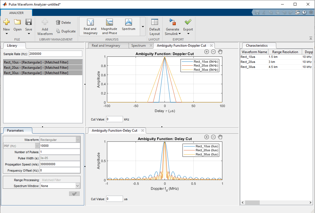
Task: Click the Save session icon
Action: point(29,22)
